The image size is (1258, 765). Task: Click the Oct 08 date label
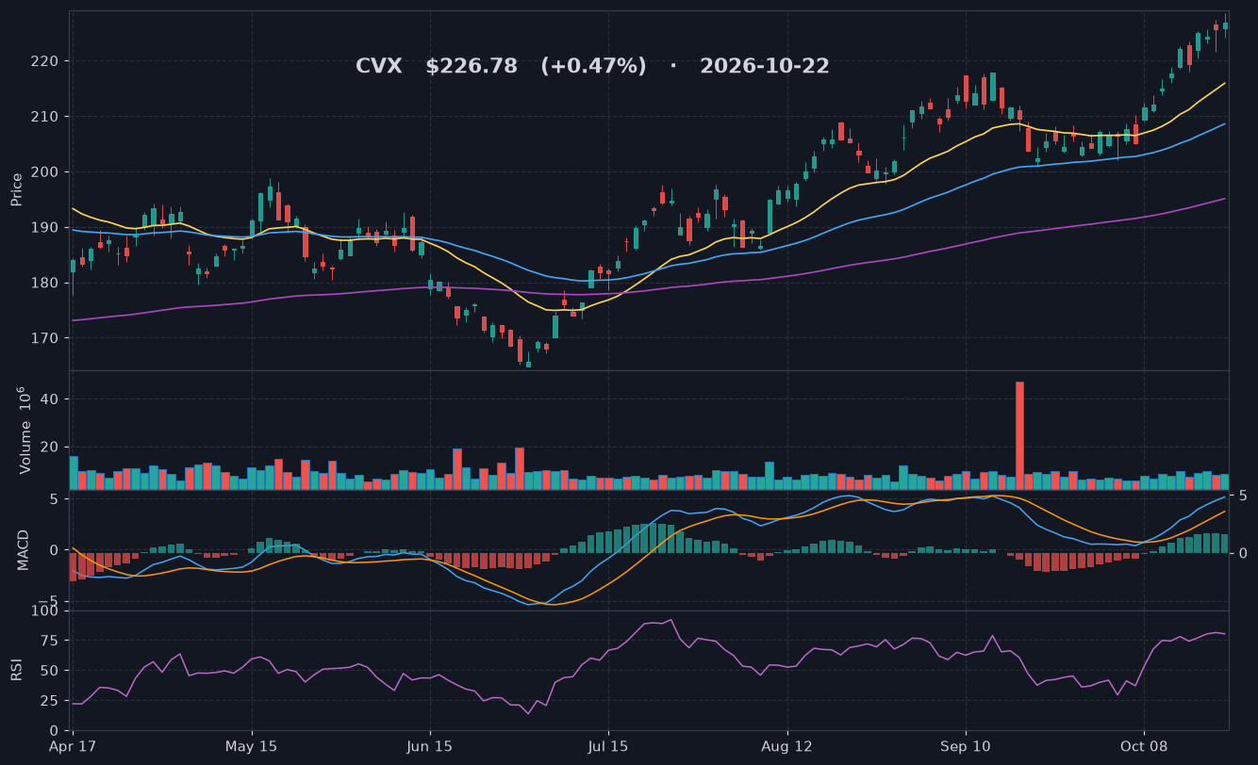click(x=1144, y=747)
